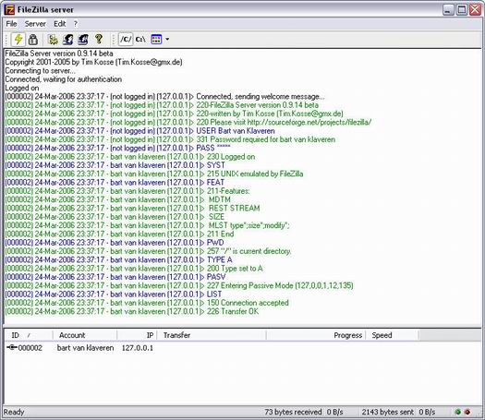Screen dimensions: 485x420
Task: Click the Progress column header
Action: click(316, 335)
